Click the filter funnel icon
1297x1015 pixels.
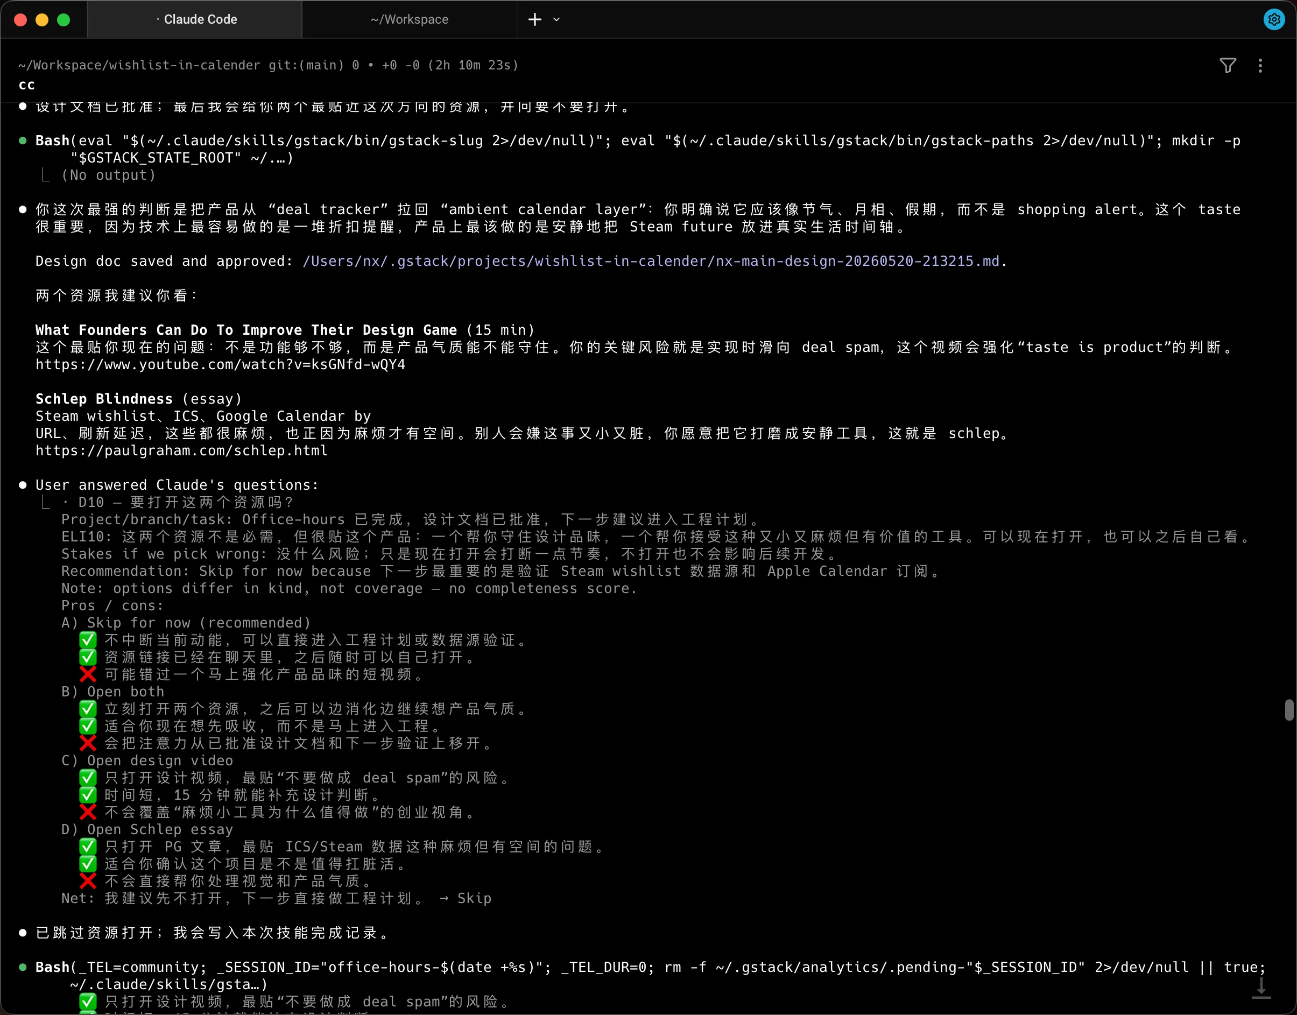coord(1228,65)
